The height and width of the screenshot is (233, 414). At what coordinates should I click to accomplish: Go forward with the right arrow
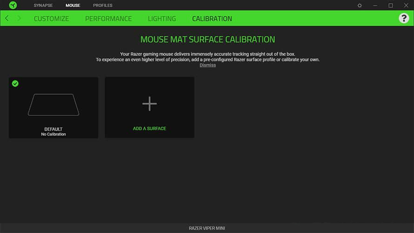19,18
